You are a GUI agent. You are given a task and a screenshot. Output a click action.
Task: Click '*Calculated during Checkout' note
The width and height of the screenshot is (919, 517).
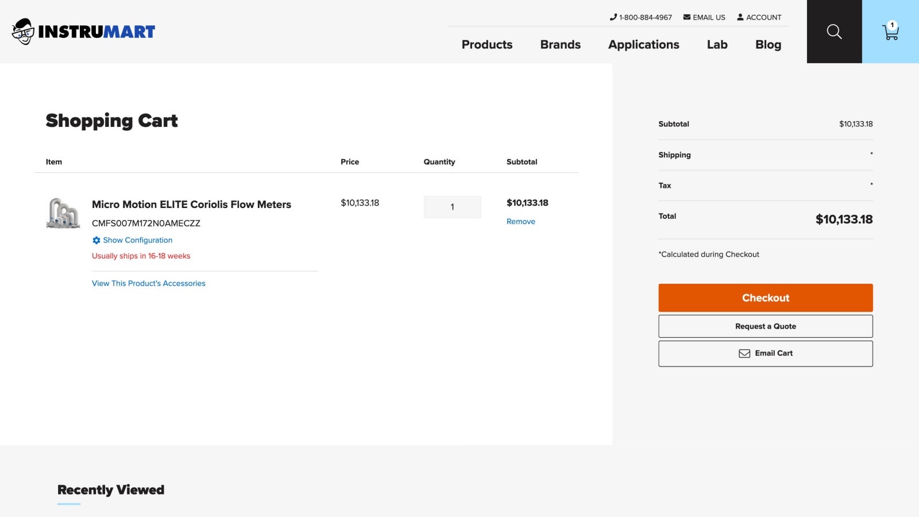coord(709,254)
